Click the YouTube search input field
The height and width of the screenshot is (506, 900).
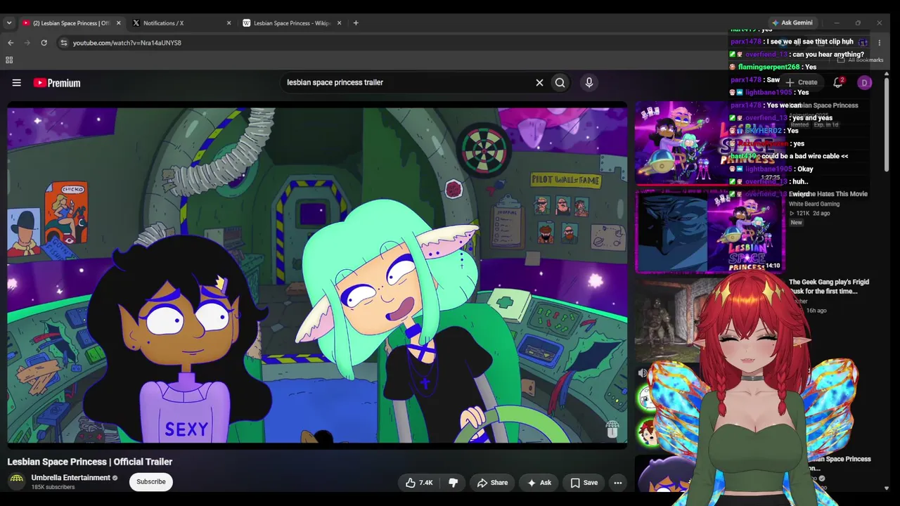(x=408, y=82)
